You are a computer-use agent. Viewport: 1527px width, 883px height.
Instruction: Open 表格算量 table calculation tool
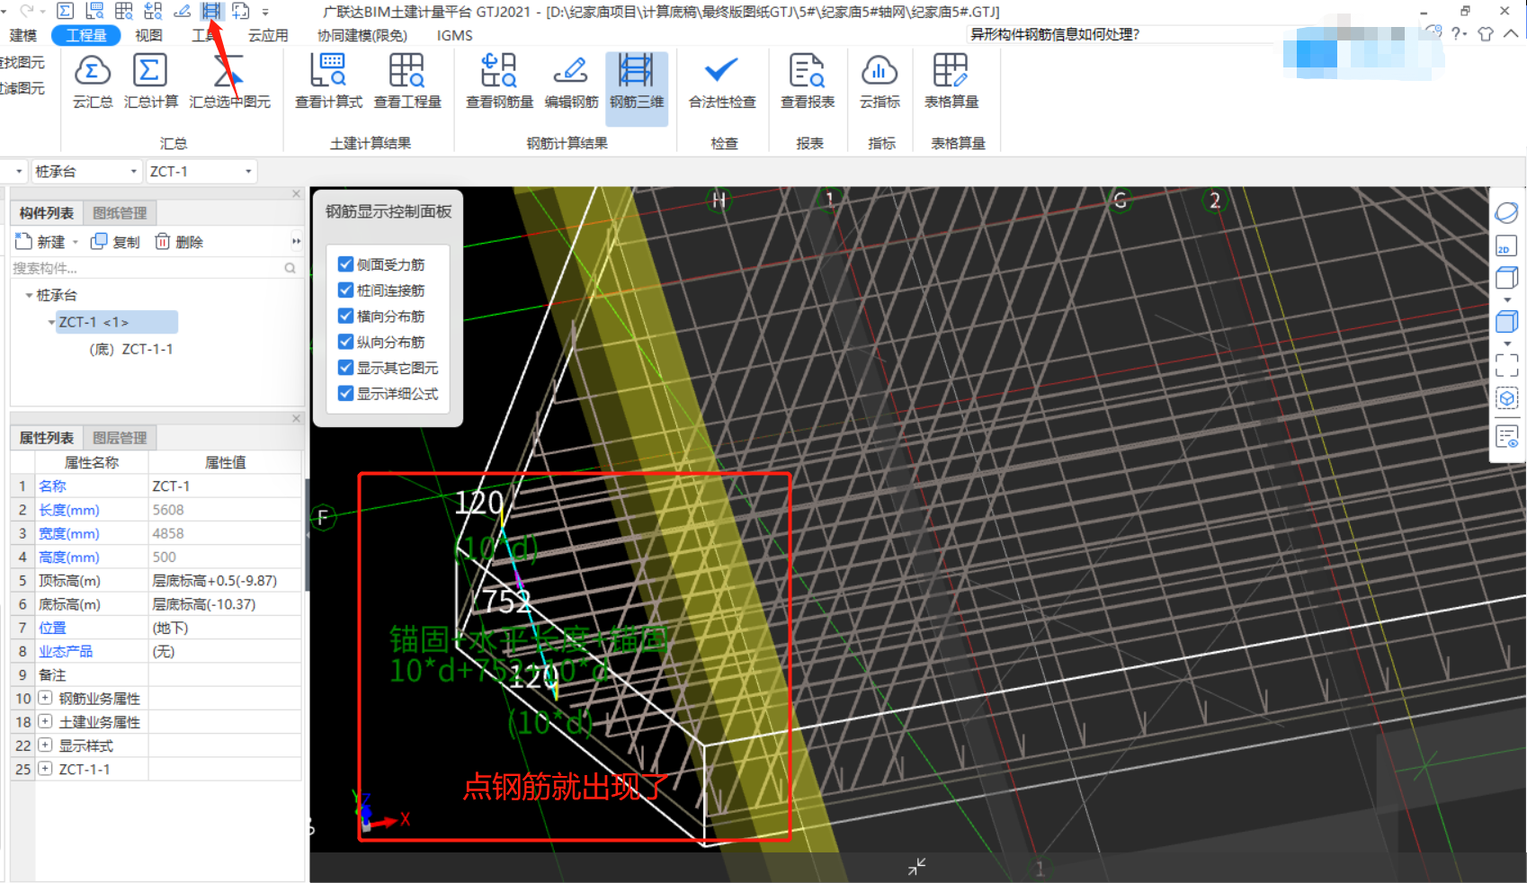(x=951, y=82)
